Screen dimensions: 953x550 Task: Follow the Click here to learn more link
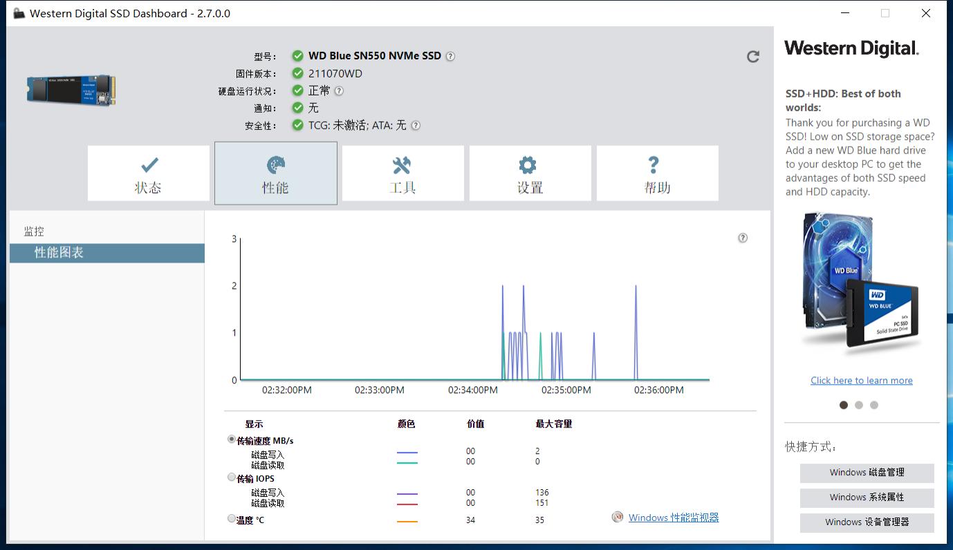pyautogui.click(x=862, y=381)
